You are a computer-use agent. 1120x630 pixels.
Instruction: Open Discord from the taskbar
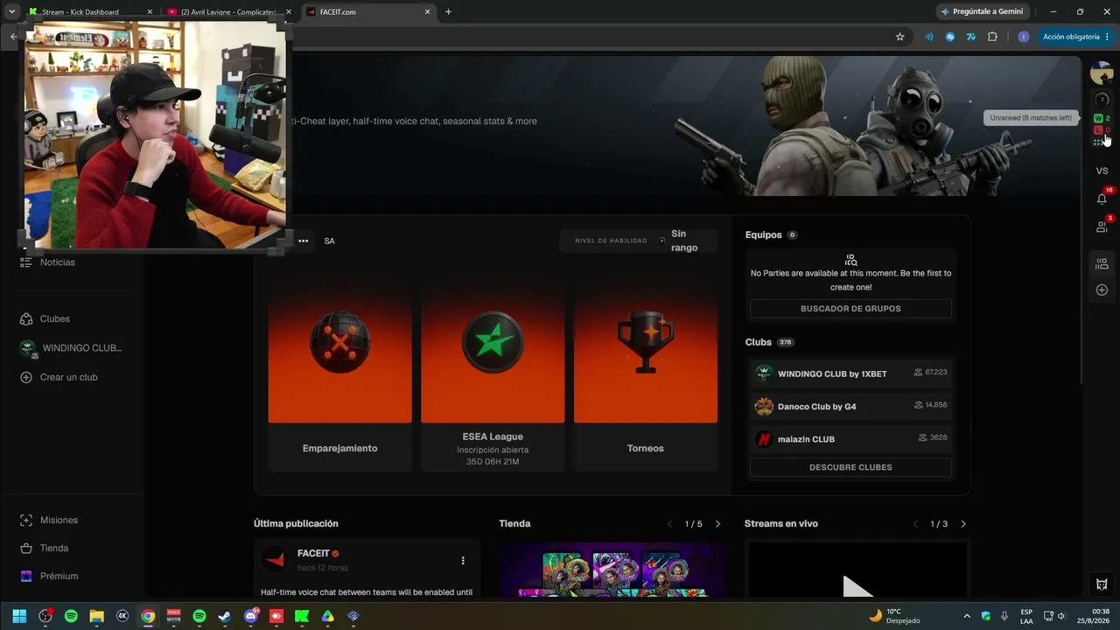pyautogui.click(x=251, y=616)
